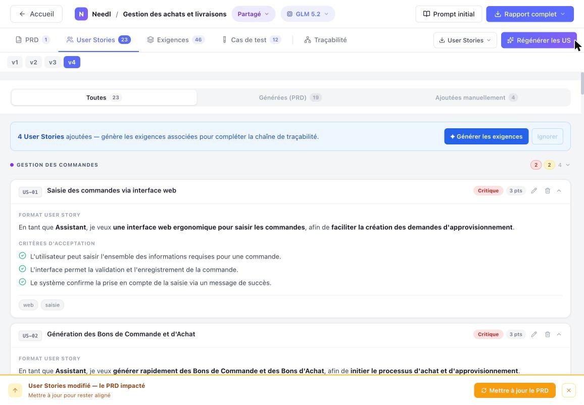The width and height of the screenshot is (584, 405).
Task: Click the orange up-arrow icon in notification
Action: 15,390
